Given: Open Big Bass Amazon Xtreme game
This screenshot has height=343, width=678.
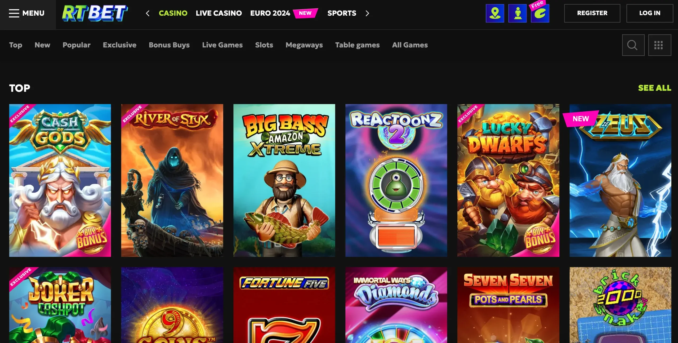Looking at the screenshot, I should [x=284, y=180].
